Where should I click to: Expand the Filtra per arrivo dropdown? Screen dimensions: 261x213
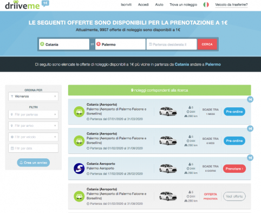(x=33, y=126)
